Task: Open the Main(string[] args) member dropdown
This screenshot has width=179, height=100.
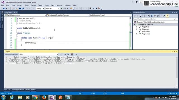Action: click(x=110, y=15)
